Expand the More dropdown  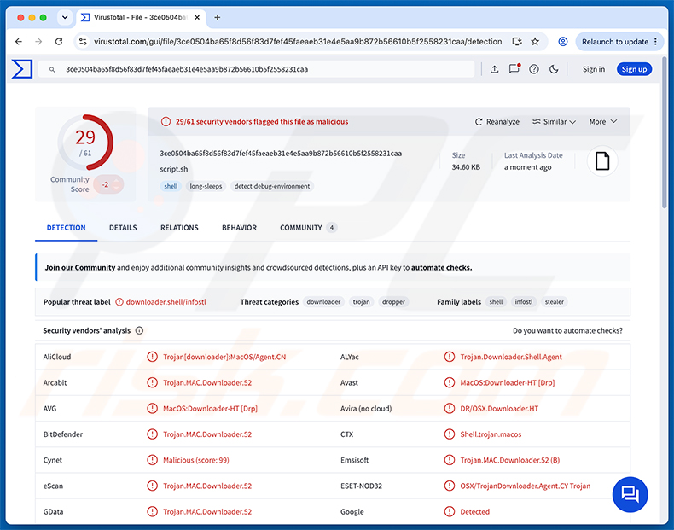603,122
